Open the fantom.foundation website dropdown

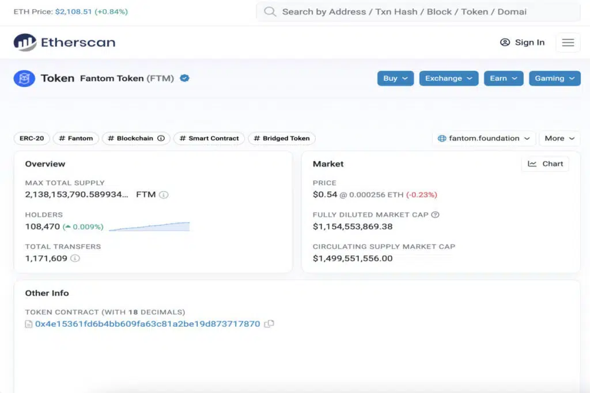pyautogui.click(x=484, y=138)
